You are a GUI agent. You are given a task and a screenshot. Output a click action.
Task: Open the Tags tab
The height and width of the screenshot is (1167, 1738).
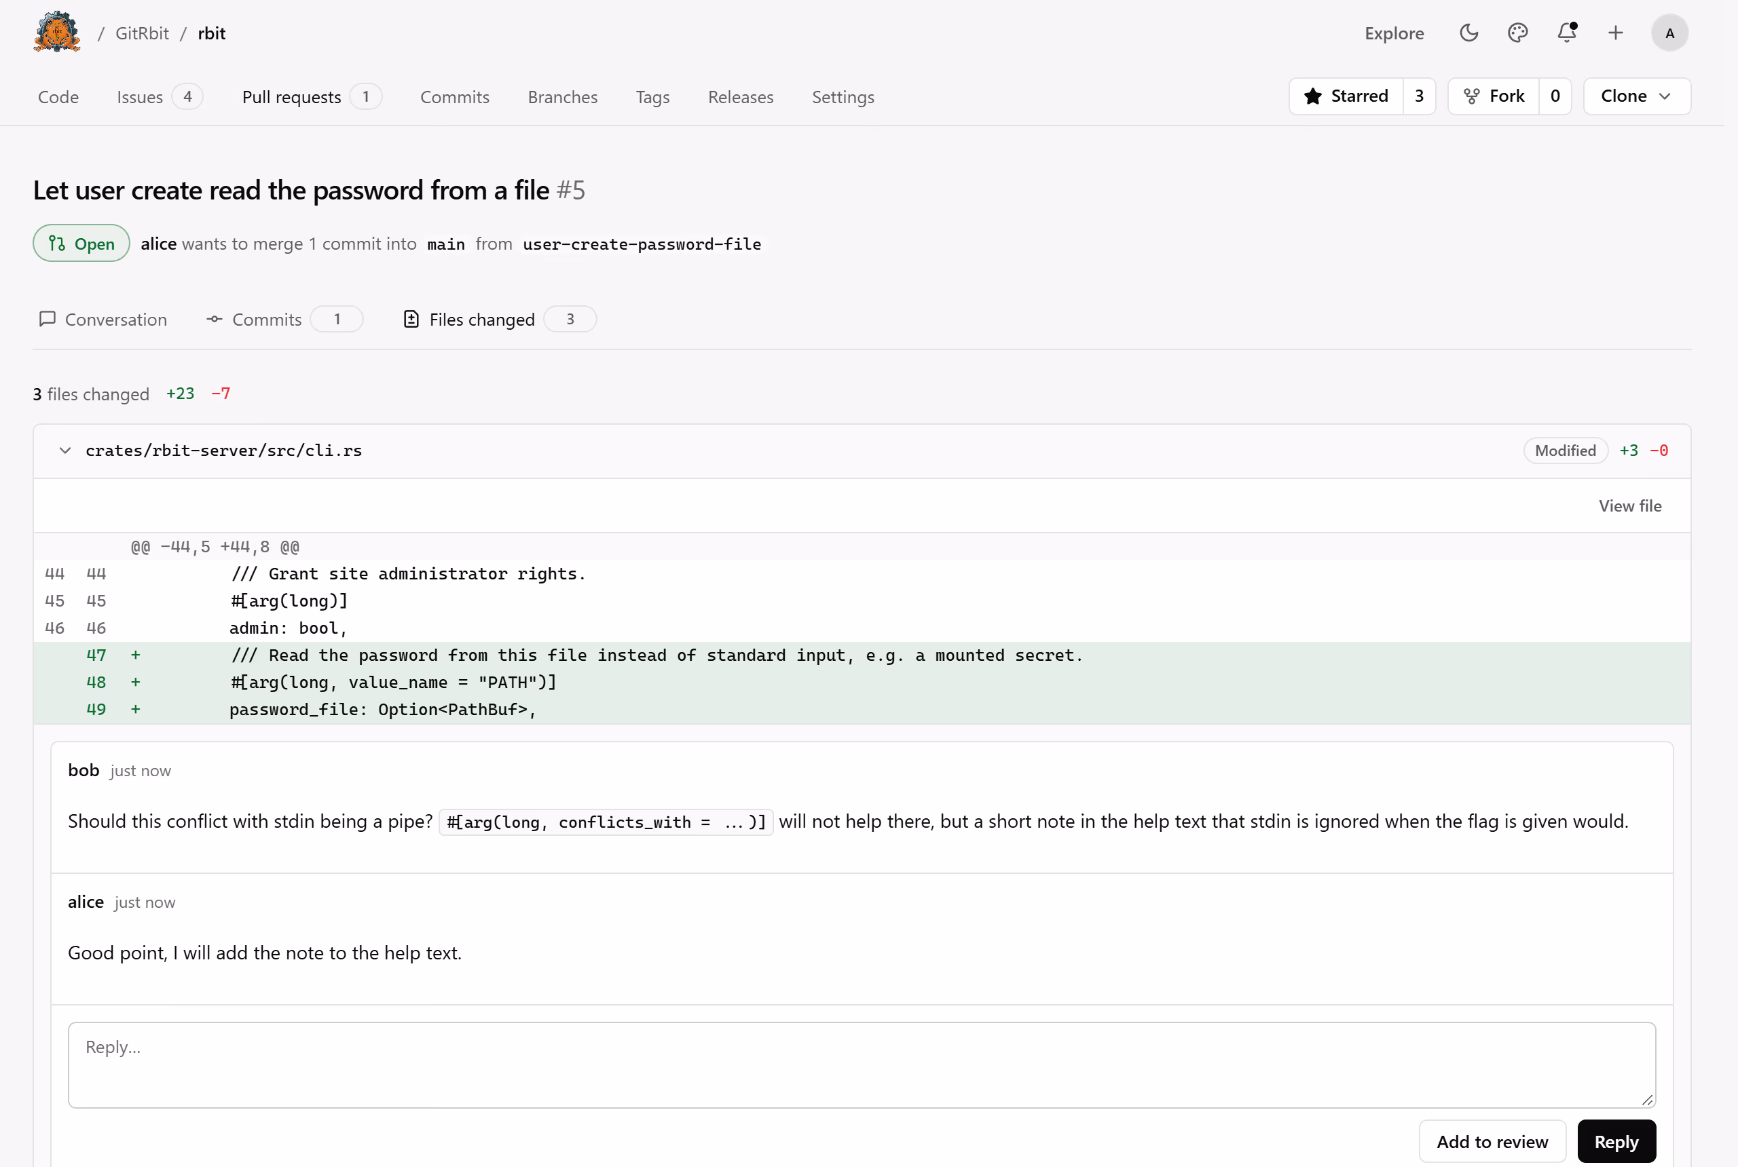[652, 97]
